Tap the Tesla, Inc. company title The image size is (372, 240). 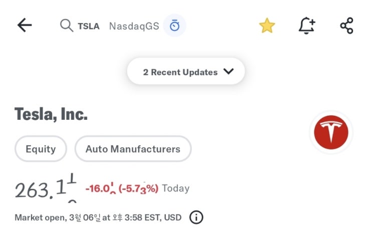[x=51, y=114]
